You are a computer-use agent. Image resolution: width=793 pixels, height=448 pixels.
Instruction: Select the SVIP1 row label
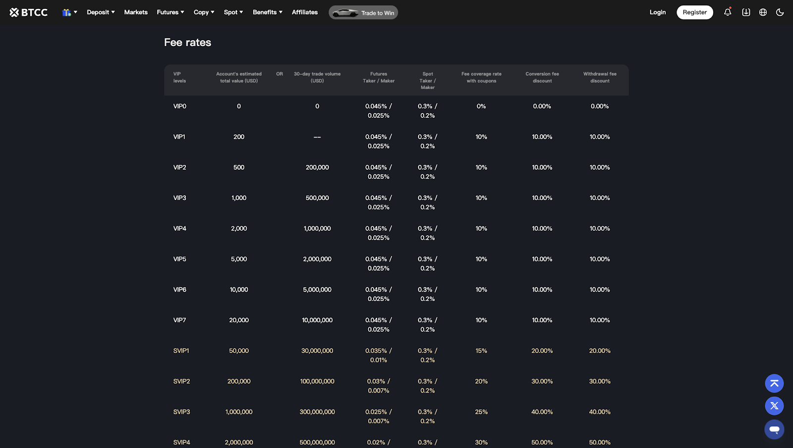pos(181,351)
